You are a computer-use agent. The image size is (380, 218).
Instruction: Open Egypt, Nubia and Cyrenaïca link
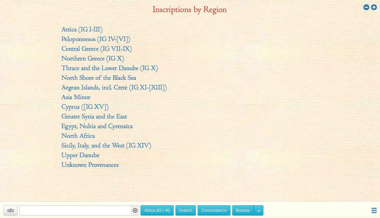[x=97, y=126]
